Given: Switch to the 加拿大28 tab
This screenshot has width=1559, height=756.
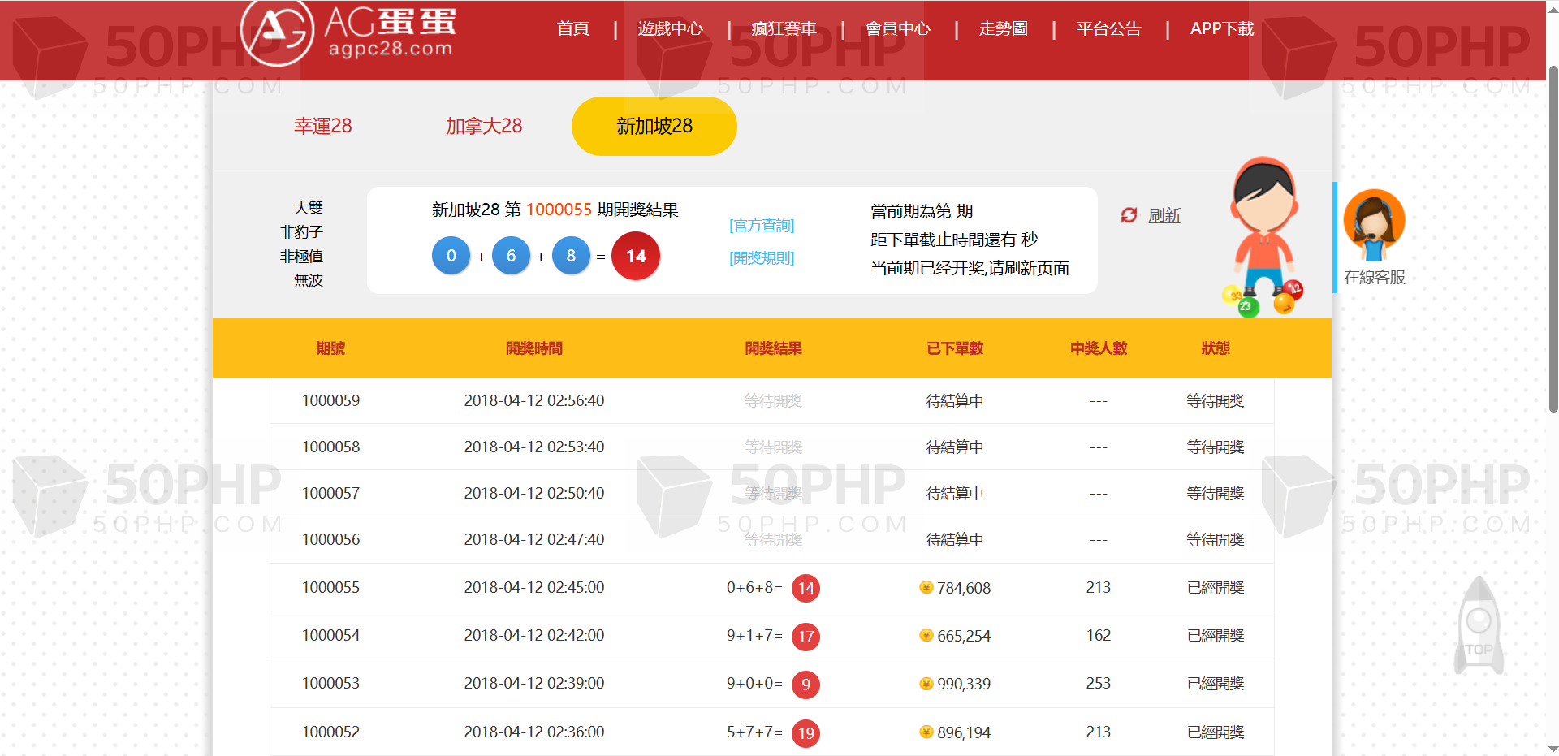Looking at the screenshot, I should pos(483,126).
